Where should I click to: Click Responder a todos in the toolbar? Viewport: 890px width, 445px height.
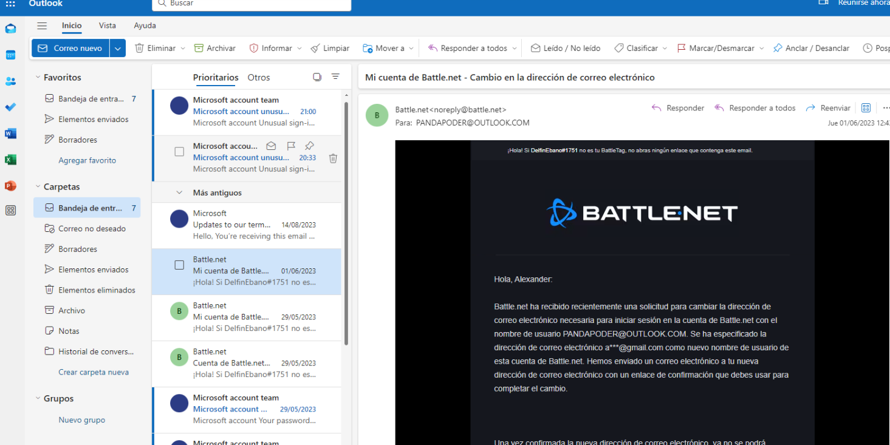pos(467,48)
